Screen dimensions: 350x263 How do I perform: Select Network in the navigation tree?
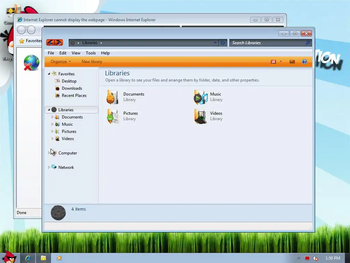pyautogui.click(x=66, y=167)
